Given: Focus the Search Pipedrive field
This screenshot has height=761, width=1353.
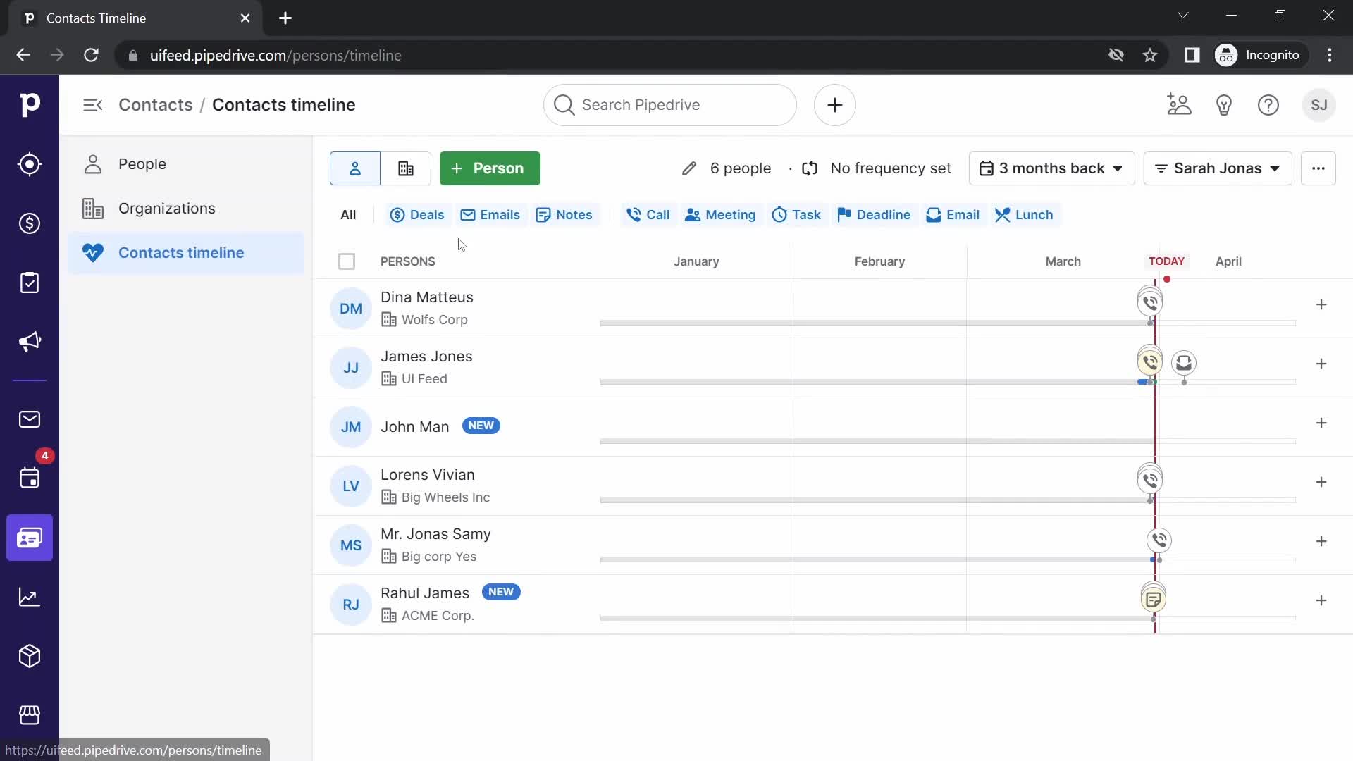Looking at the screenshot, I should click(670, 105).
